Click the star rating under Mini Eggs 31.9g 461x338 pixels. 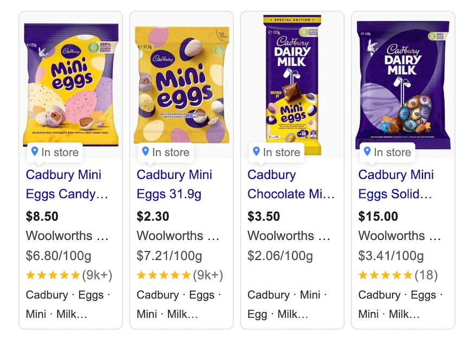[x=163, y=275]
